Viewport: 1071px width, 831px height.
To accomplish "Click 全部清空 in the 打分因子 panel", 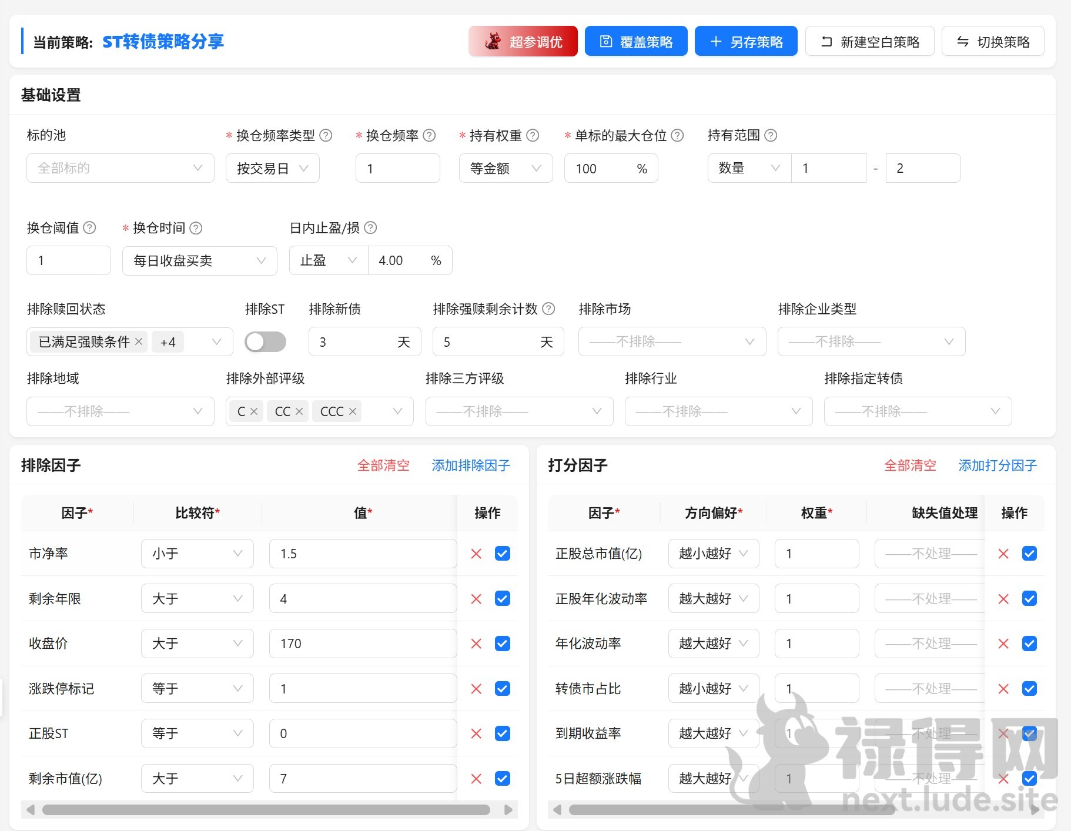I will point(909,465).
